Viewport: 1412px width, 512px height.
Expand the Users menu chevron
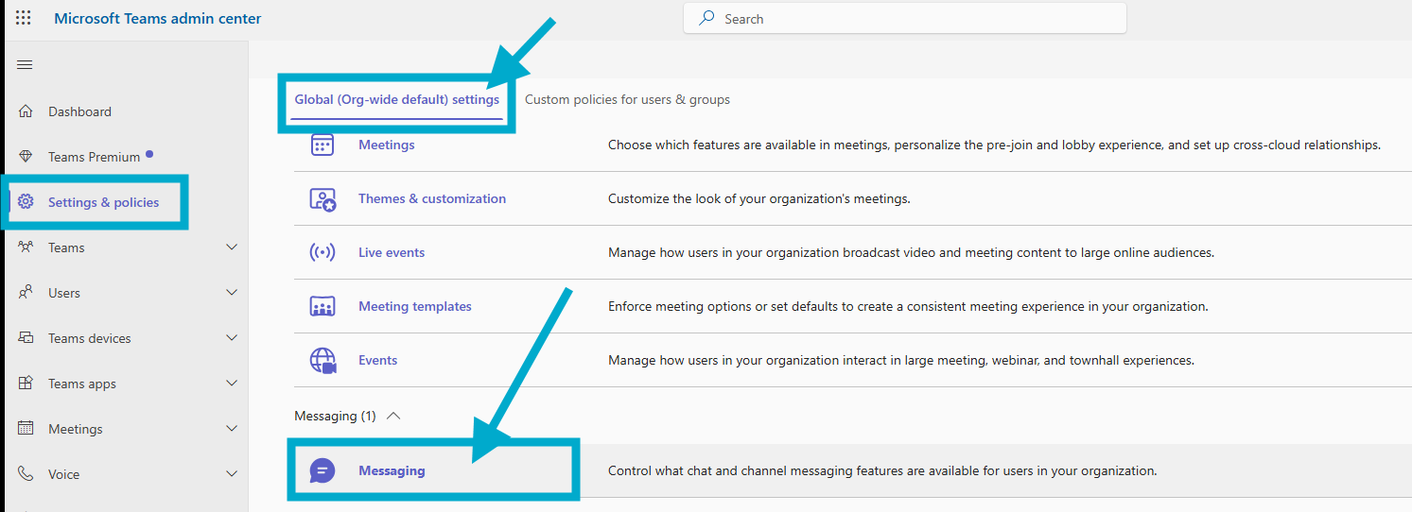click(232, 293)
